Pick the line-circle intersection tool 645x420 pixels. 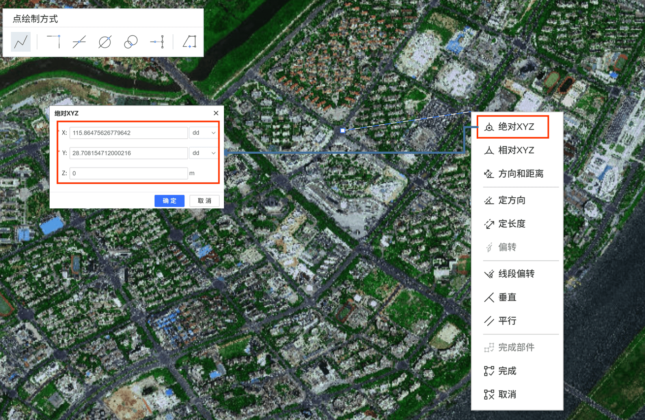[x=105, y=42]
